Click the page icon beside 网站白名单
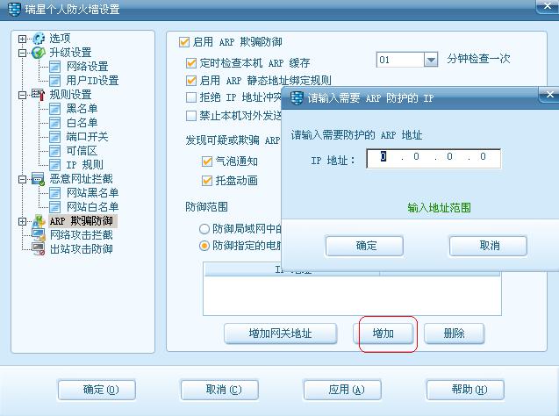This screenshot has height=416, width=559. (x=54, y=207)
